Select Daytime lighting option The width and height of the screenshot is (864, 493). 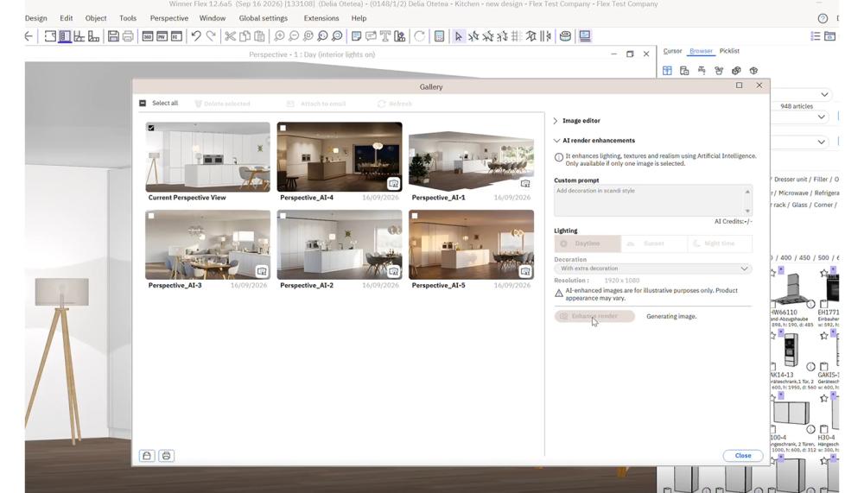pyautogui.click(x=588, y=243)
